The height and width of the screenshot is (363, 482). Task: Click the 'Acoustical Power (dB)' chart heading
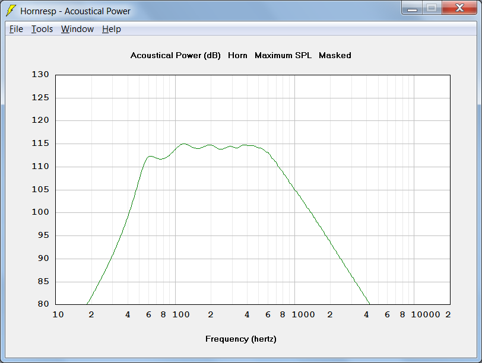click(176, 56)
